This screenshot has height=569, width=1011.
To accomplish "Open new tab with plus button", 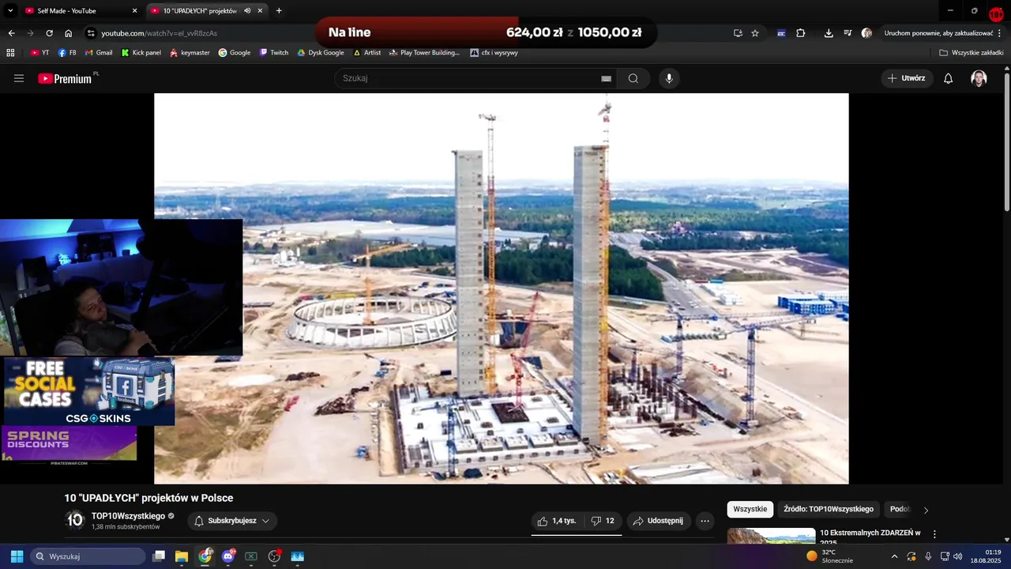I will (x=279, y=11).
